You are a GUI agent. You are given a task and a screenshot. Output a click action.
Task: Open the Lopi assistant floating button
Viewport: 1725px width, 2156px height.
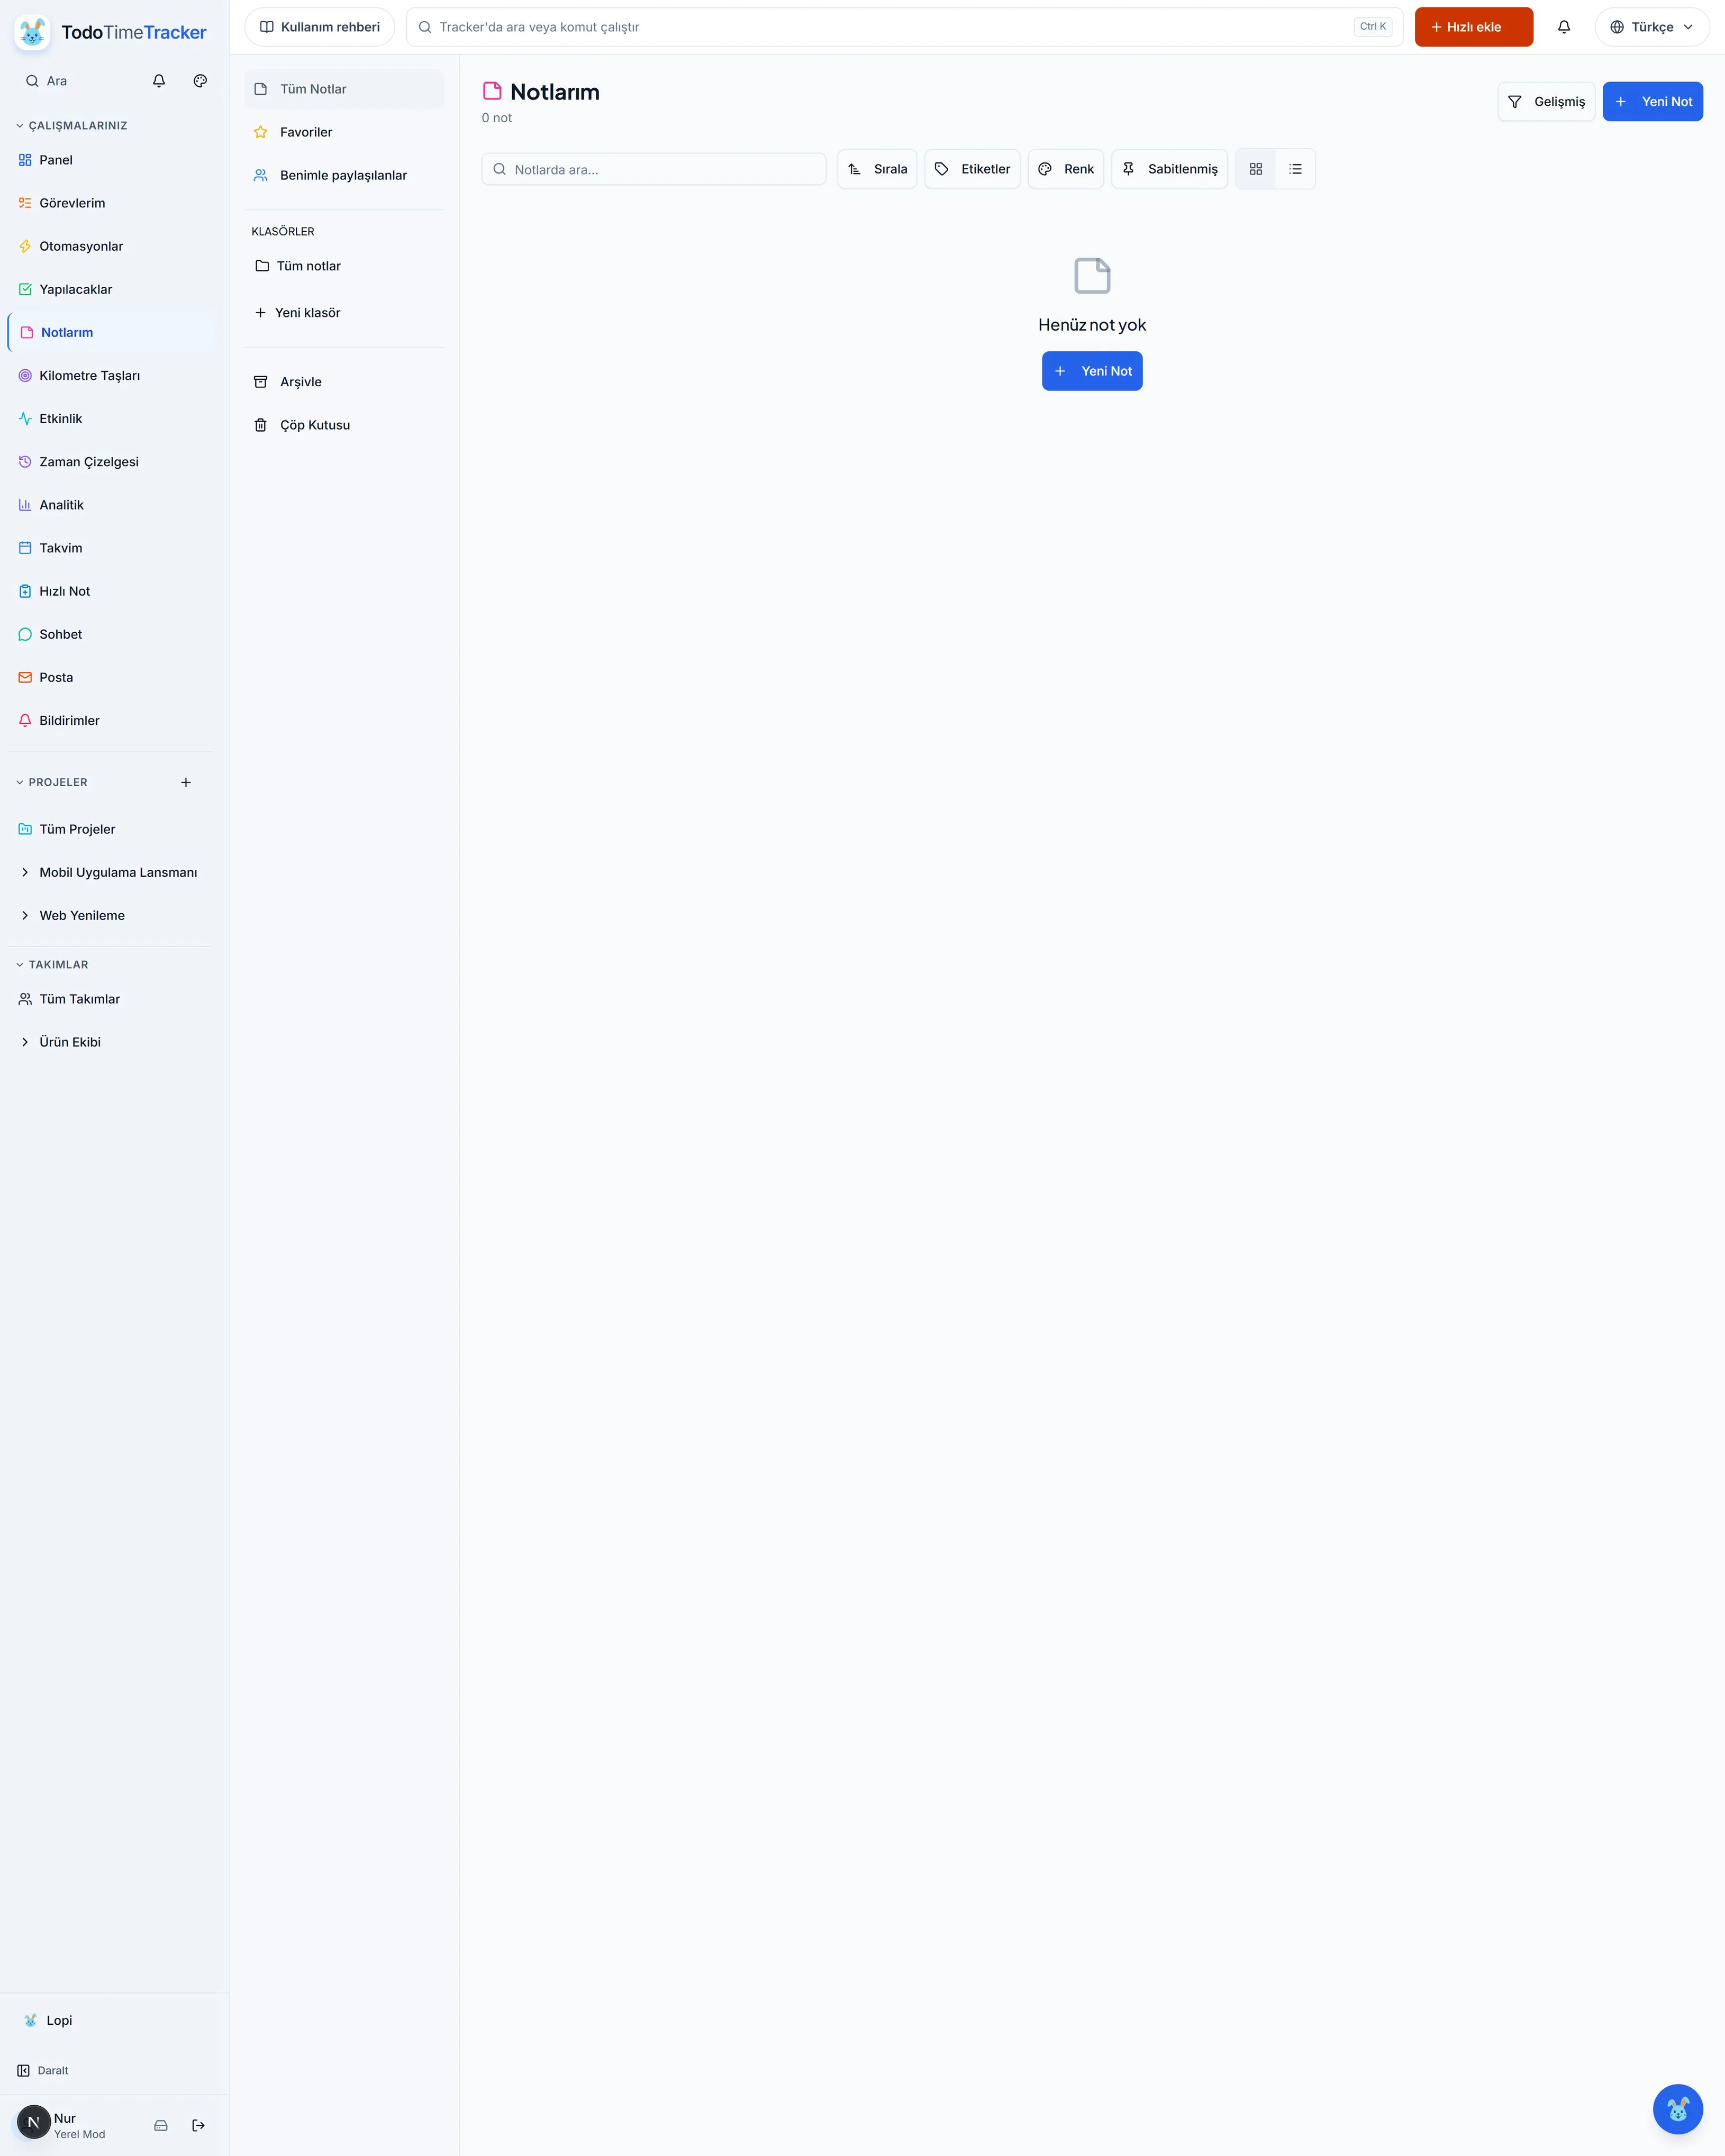pos(1678,2109)
